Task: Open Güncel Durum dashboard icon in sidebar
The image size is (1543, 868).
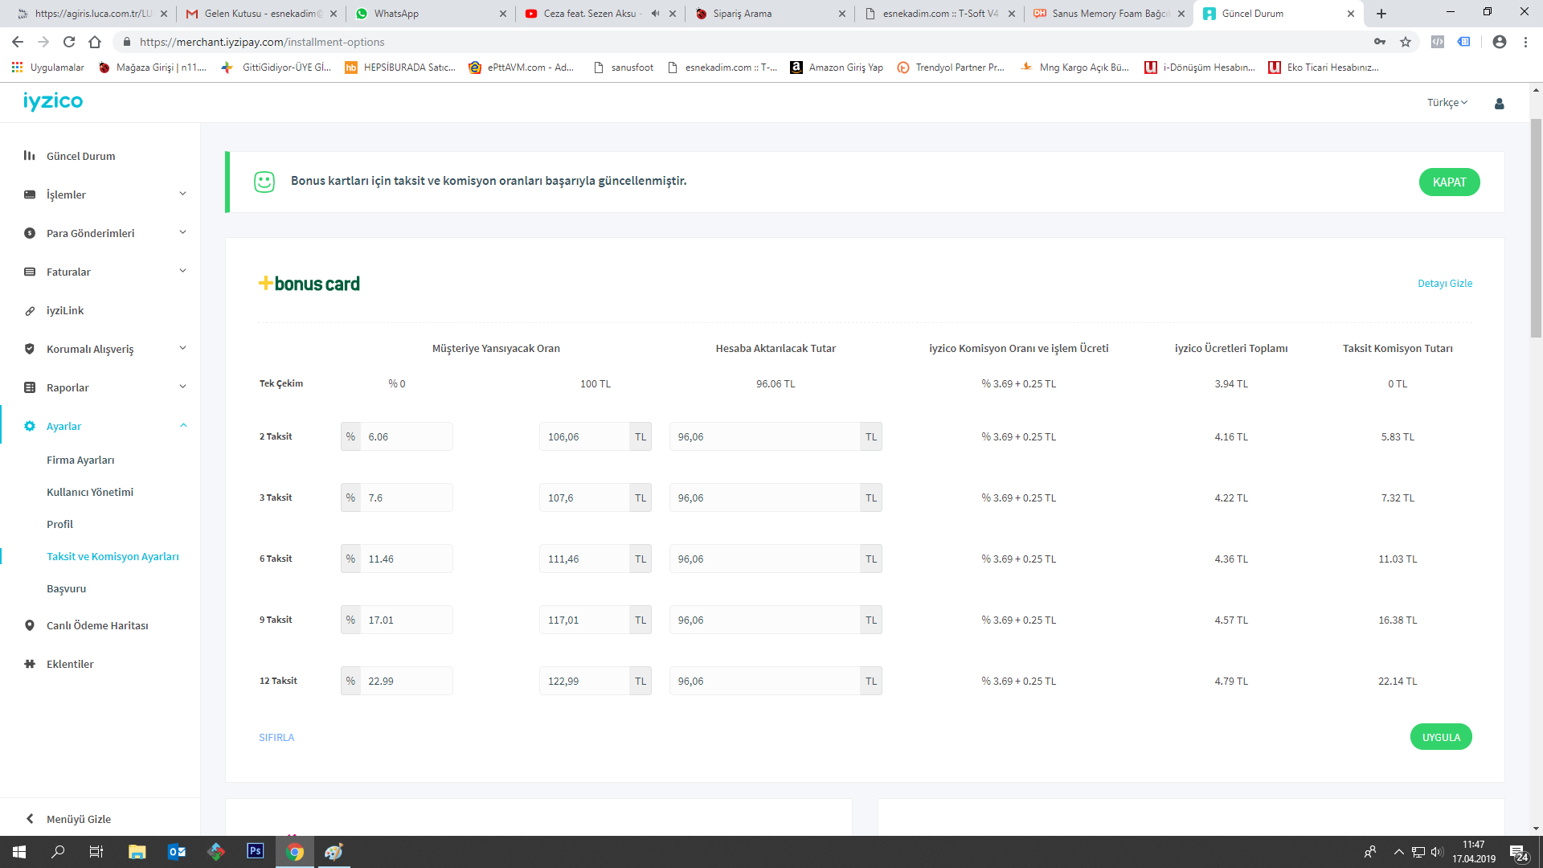Action: [x=30, y=156]
